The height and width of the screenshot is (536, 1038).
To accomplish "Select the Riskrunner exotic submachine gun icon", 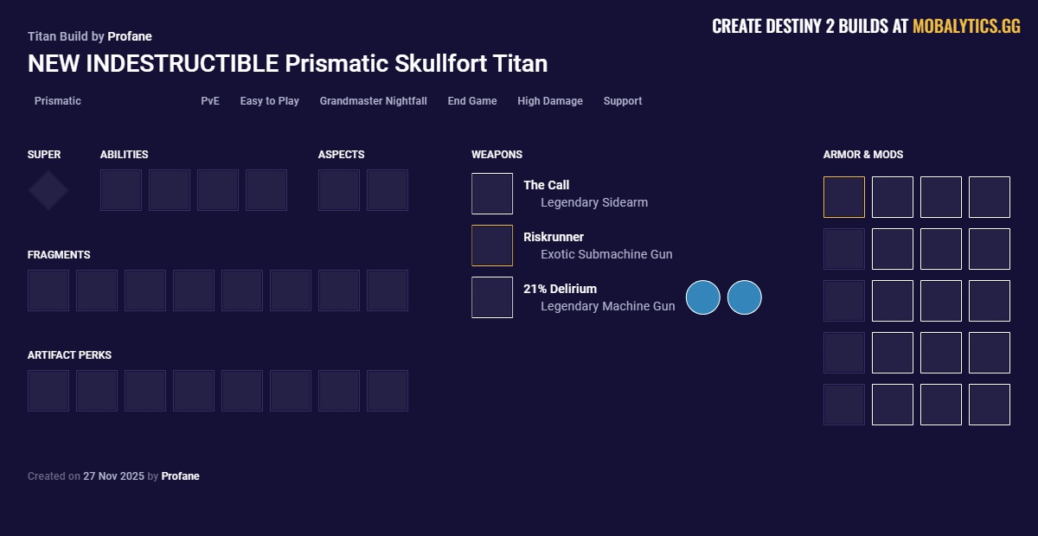I will click(x=492, y=245).
